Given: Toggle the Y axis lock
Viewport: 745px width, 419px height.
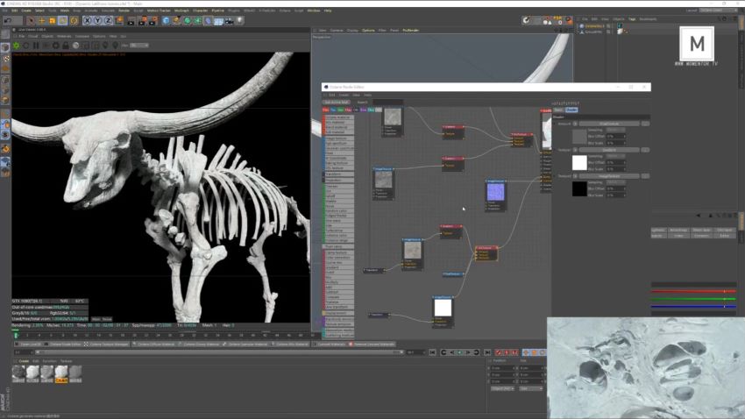Looking at the screenshot, I should pos(97,19).
